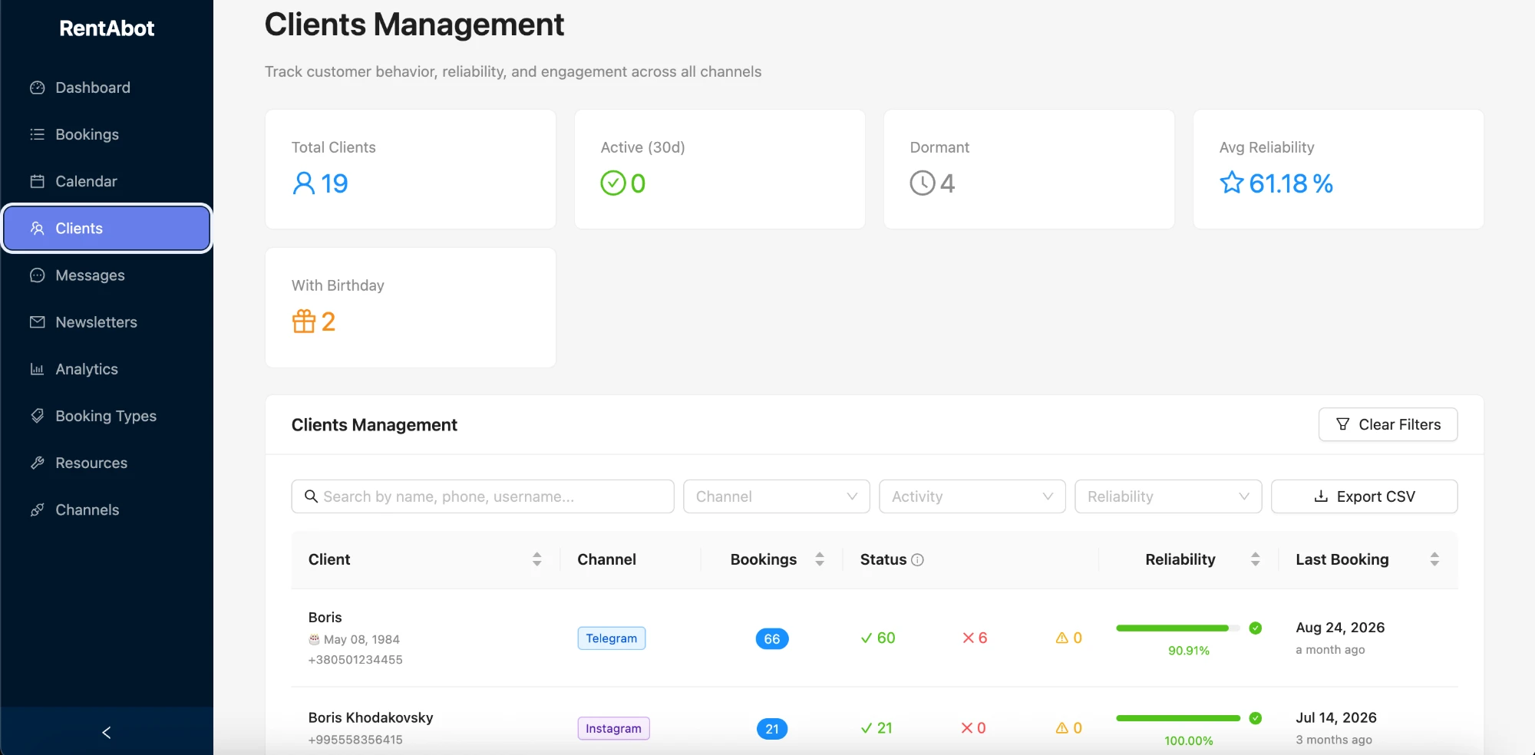Viewport: 1535px width, 755px height.
Task: Click the client name Boris Khodakovsky
Action: (371, 717)
